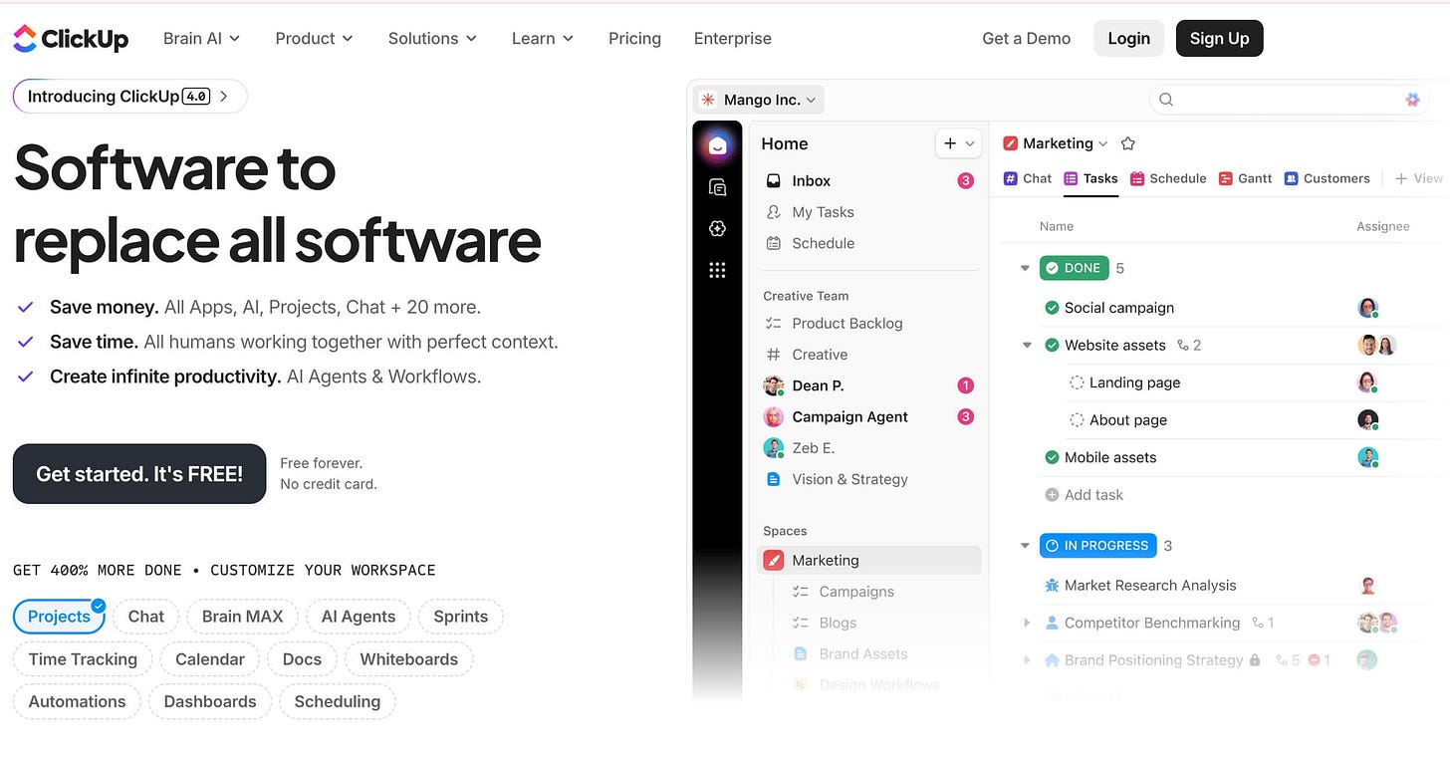Expand the Competitor Benchmarking task
The image size is (1450, 760).
1027,623
